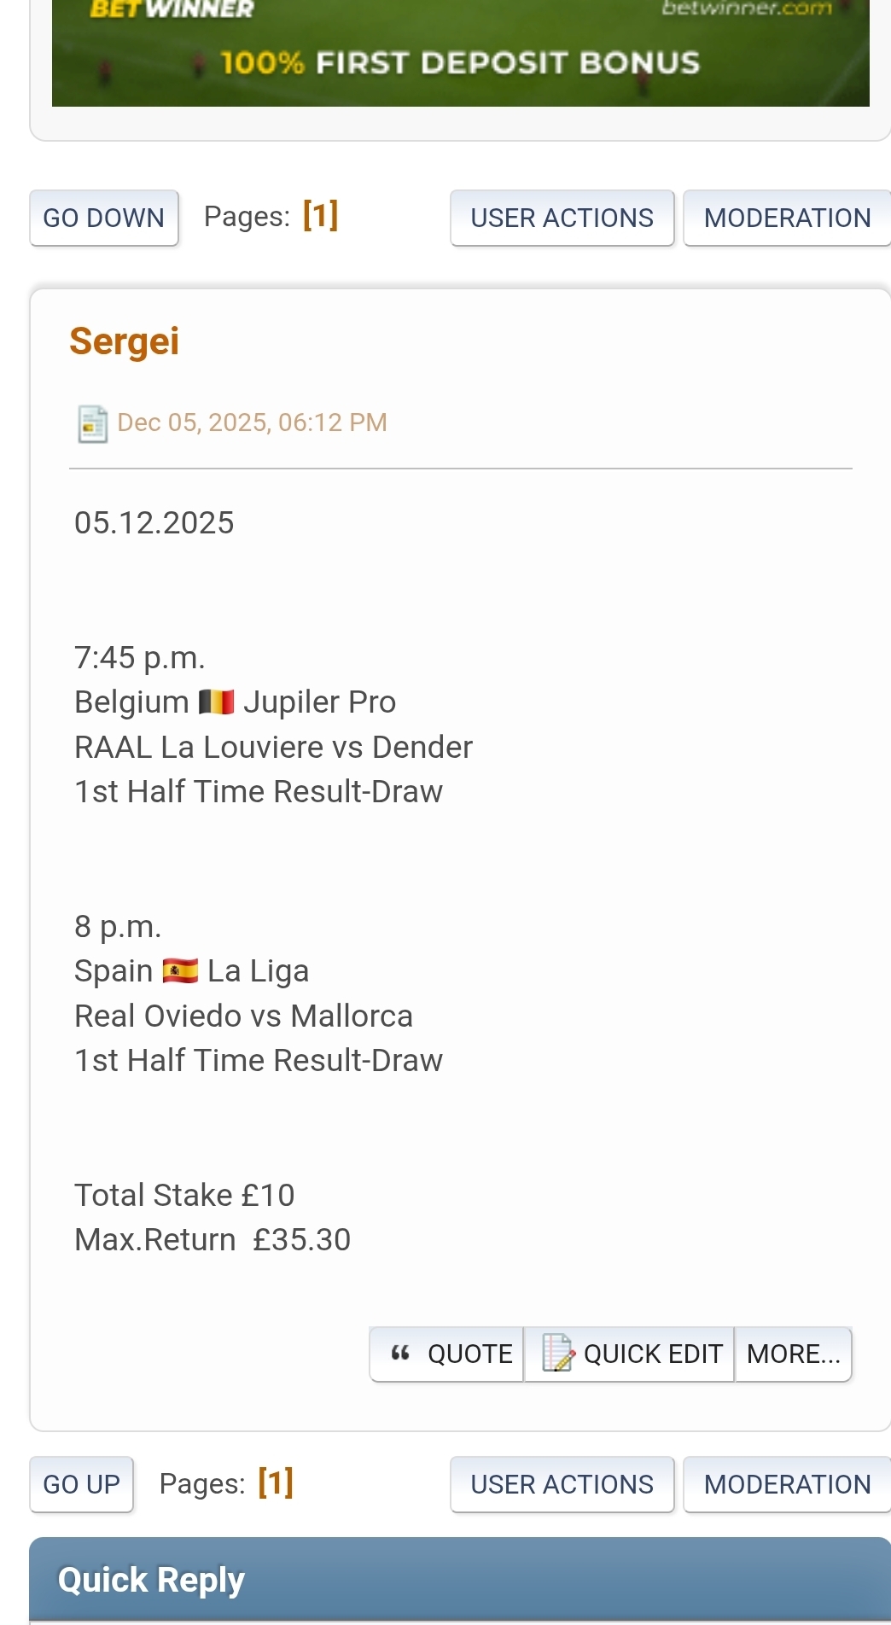Click the Real Oviedo vs Mallorca line
The height and width of the screenshot is (1625, 891).
pyautogui.click(x=244, y=1016)
